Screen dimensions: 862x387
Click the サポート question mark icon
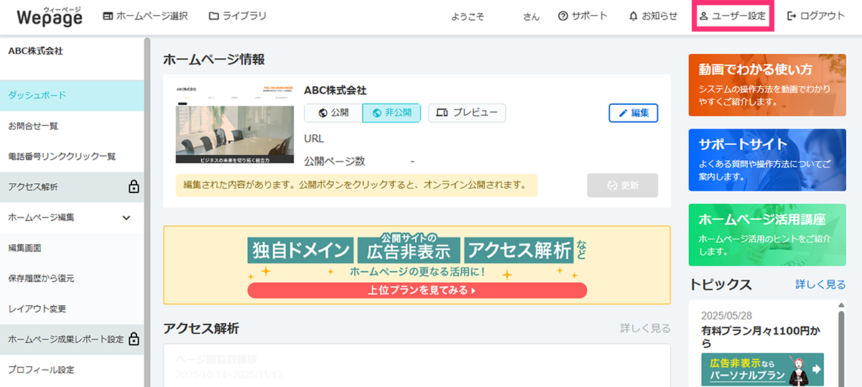(563, 16)
